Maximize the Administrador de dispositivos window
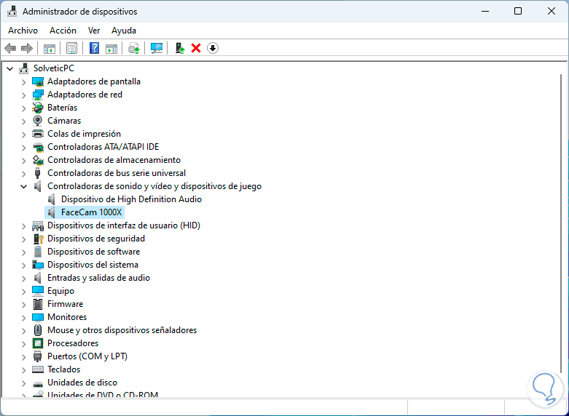This screenshot has height=416, width=569. coord(518,11)
